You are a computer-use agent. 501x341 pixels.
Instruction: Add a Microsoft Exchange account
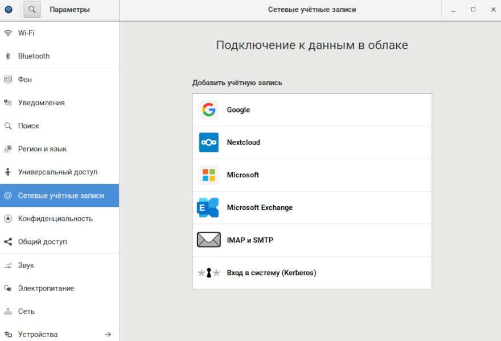(260, 208)
